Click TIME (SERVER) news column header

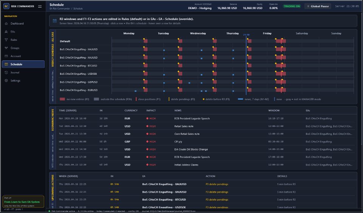[68, 111]
